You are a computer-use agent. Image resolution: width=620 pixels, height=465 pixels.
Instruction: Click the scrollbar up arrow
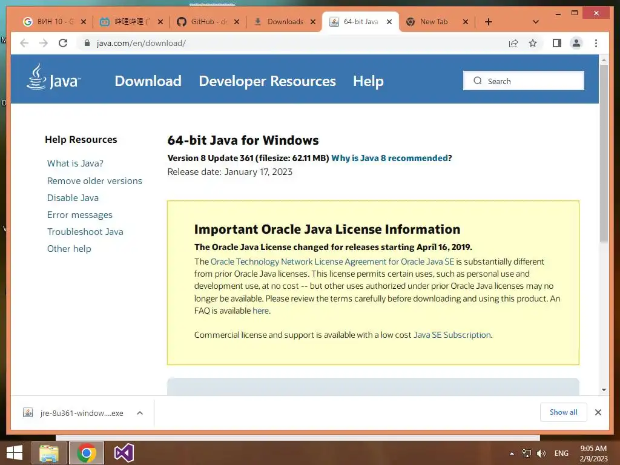click(x=604, y=60)
